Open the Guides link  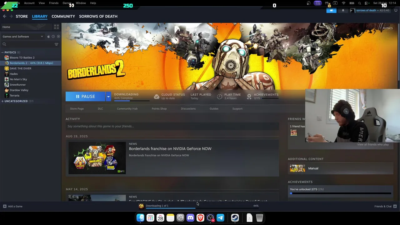(214, 109)
